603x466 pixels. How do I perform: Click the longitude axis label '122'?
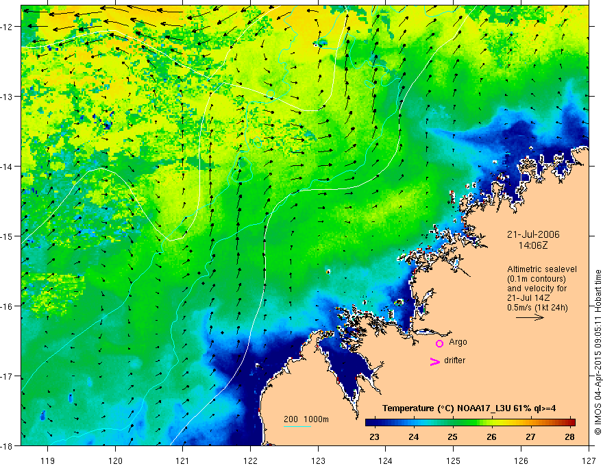[x=250, y=461]
